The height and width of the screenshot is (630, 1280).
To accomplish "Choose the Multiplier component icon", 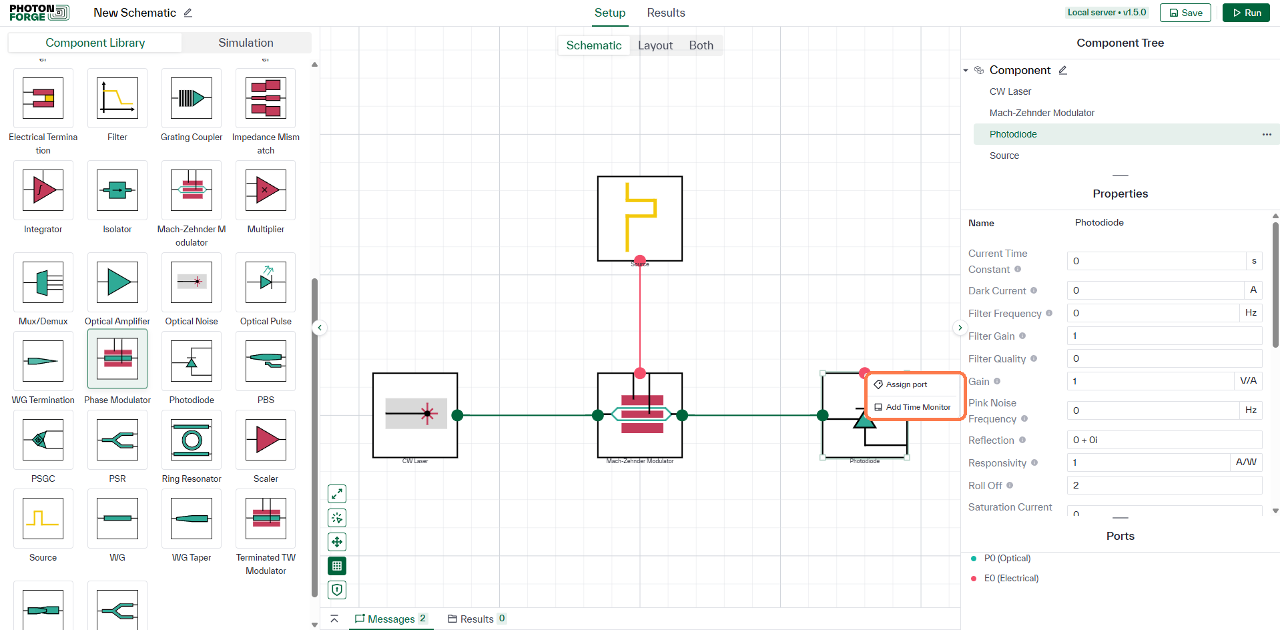I will tap(266, 190).
